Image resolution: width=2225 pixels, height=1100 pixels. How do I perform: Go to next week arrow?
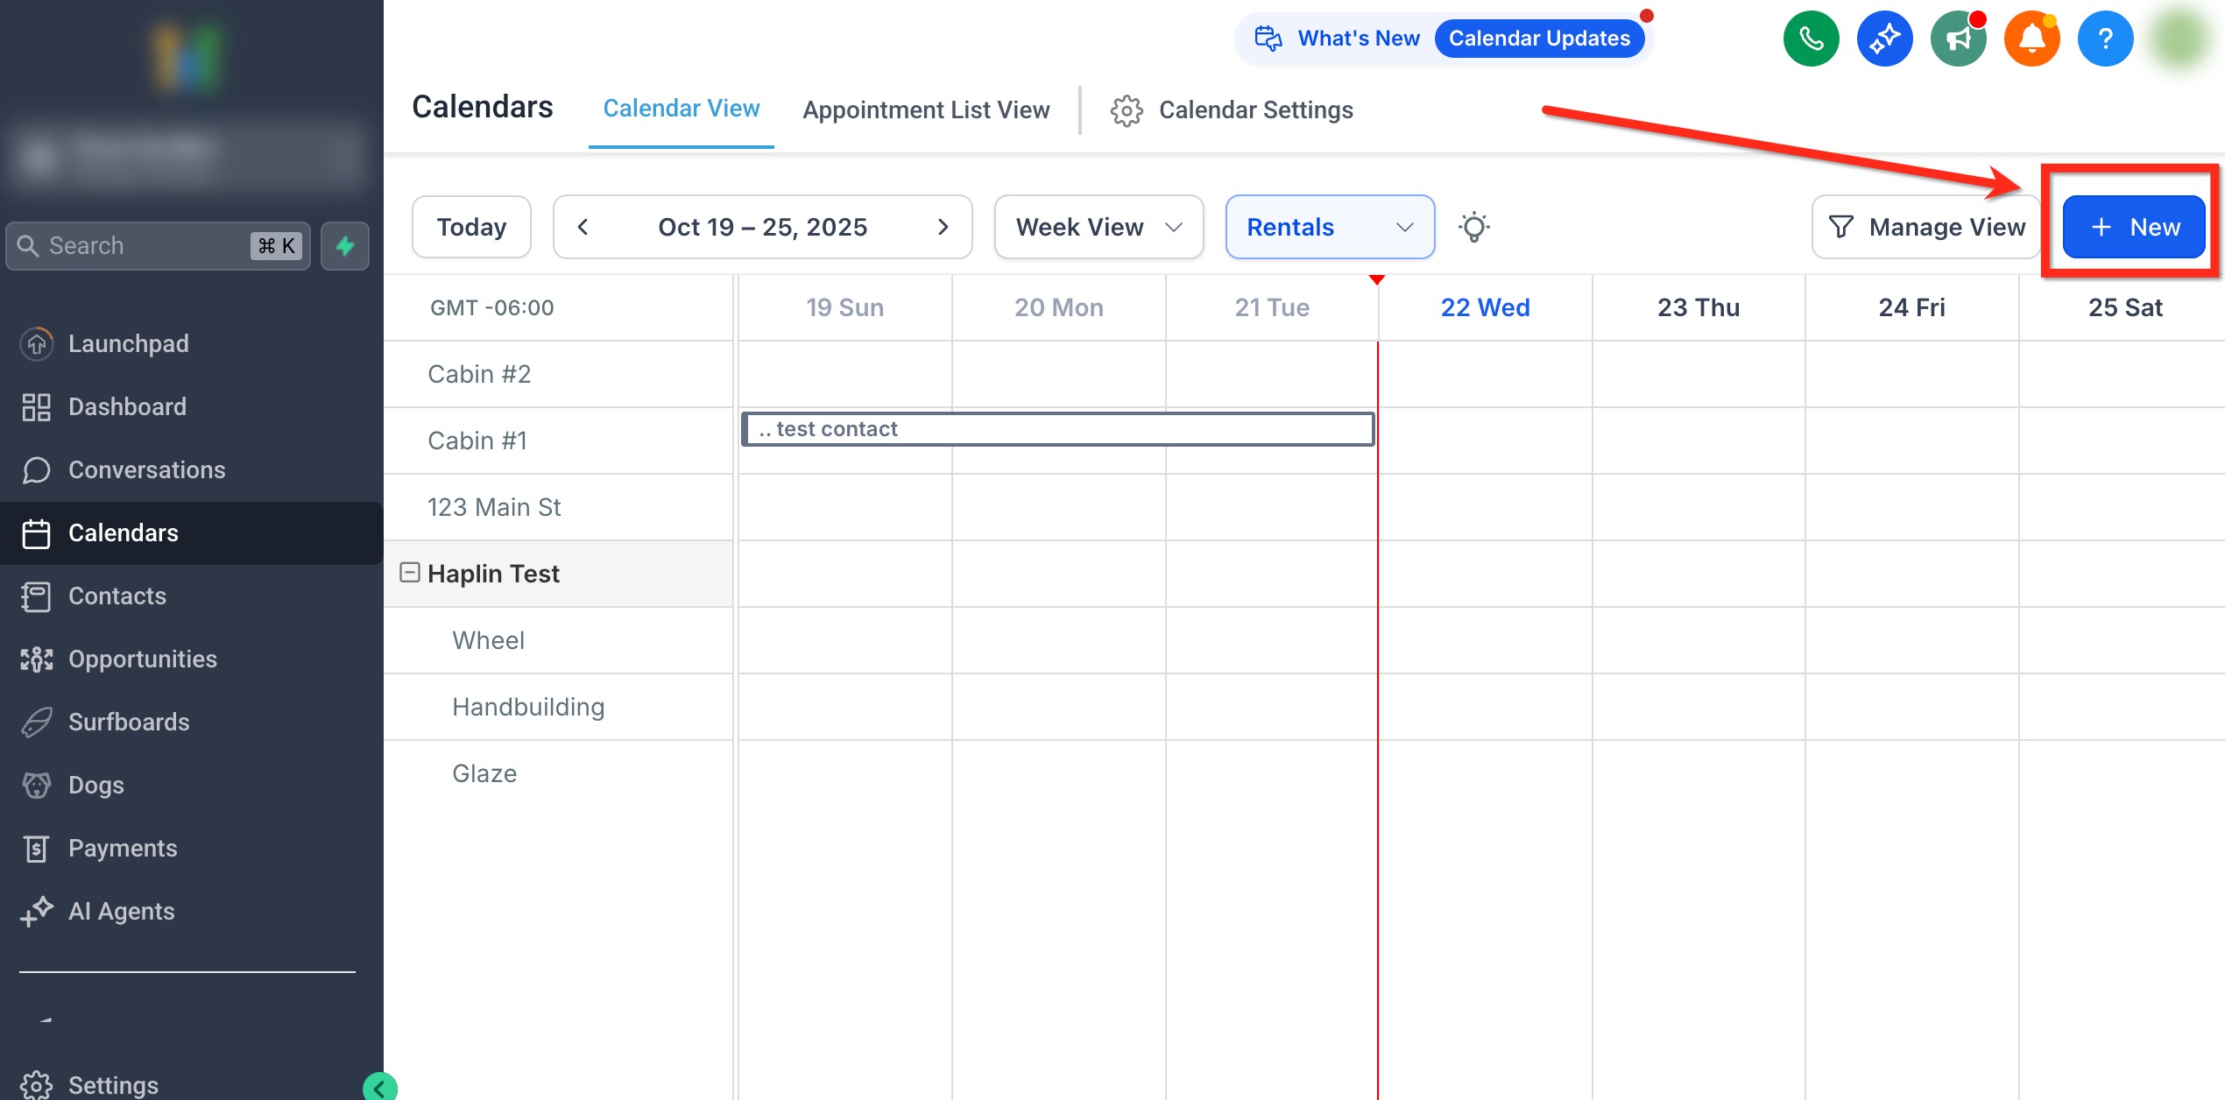coord(943,227)
